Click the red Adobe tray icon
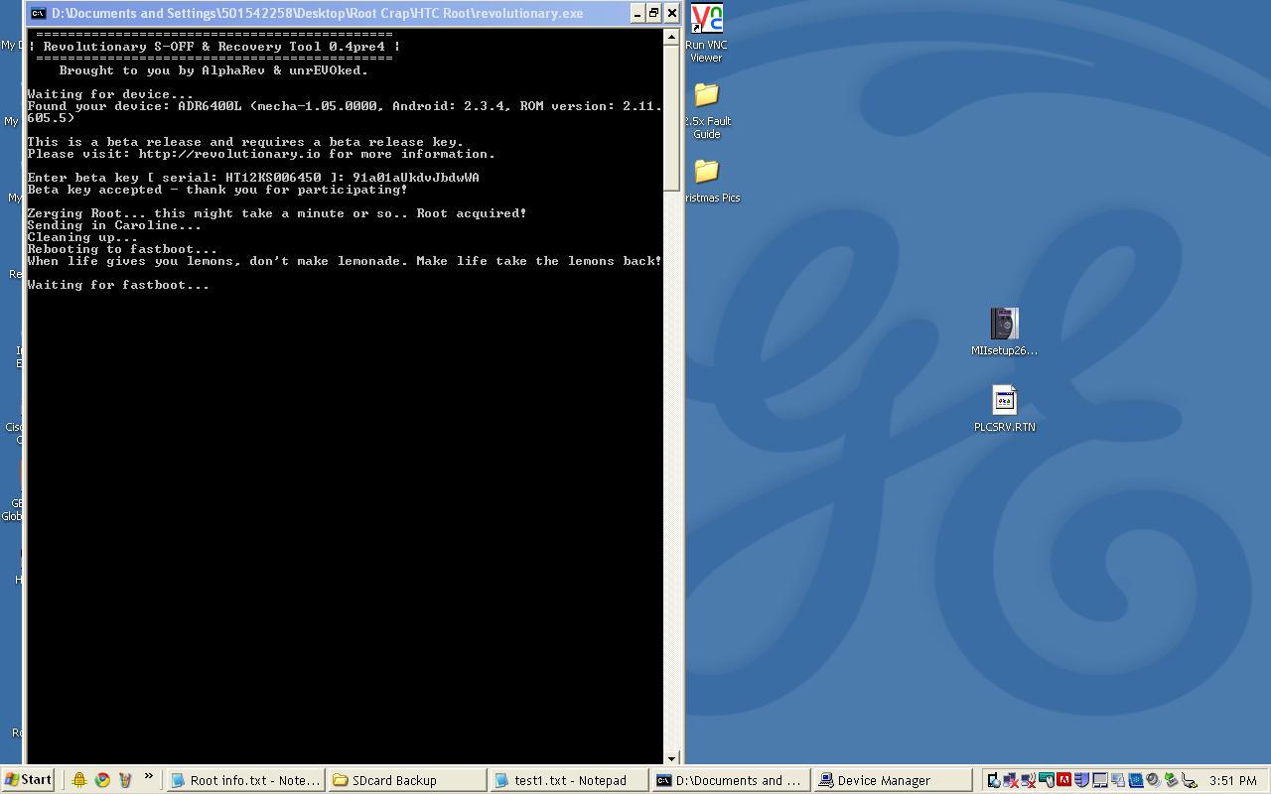This screenshot has height=794, width=1271. 1064,780
